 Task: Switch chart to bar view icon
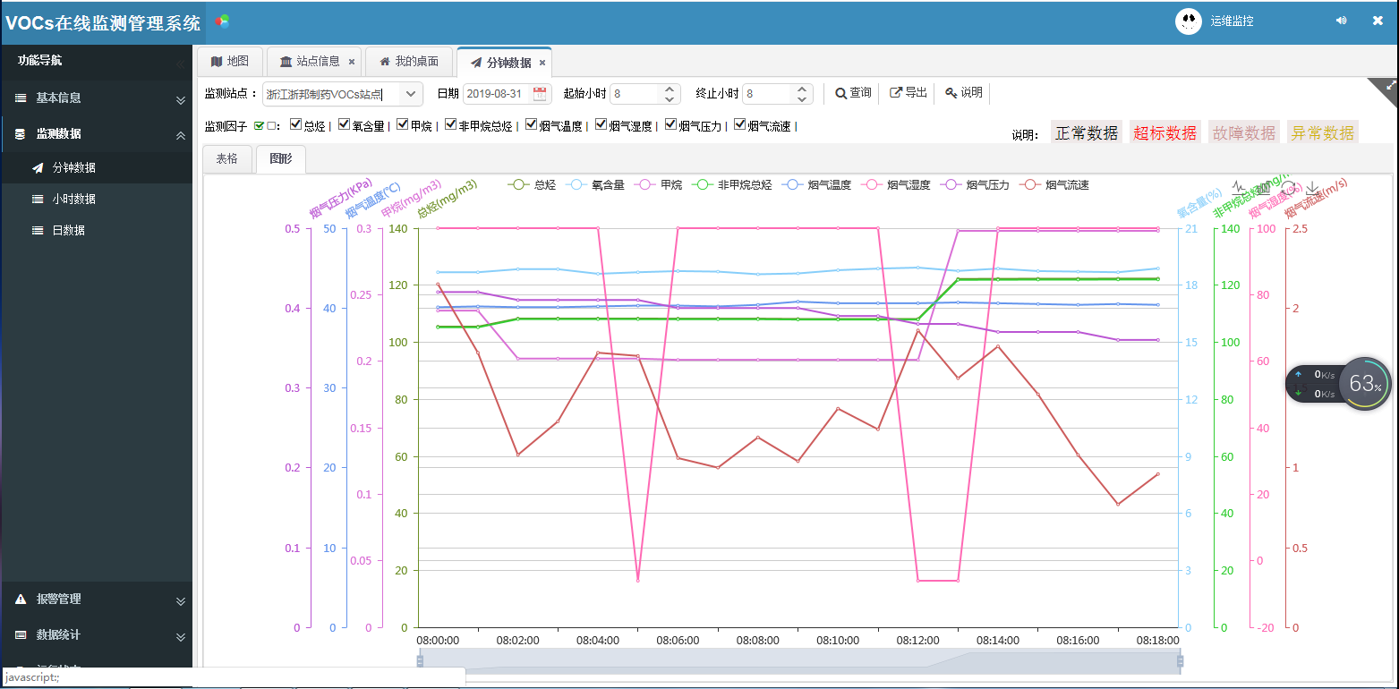(1264, 188)
